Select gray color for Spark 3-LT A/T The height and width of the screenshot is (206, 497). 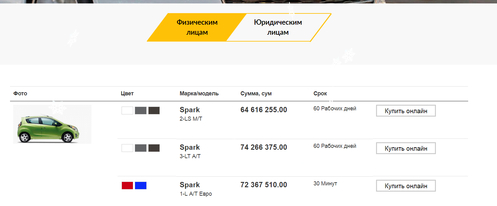point(141,148)
